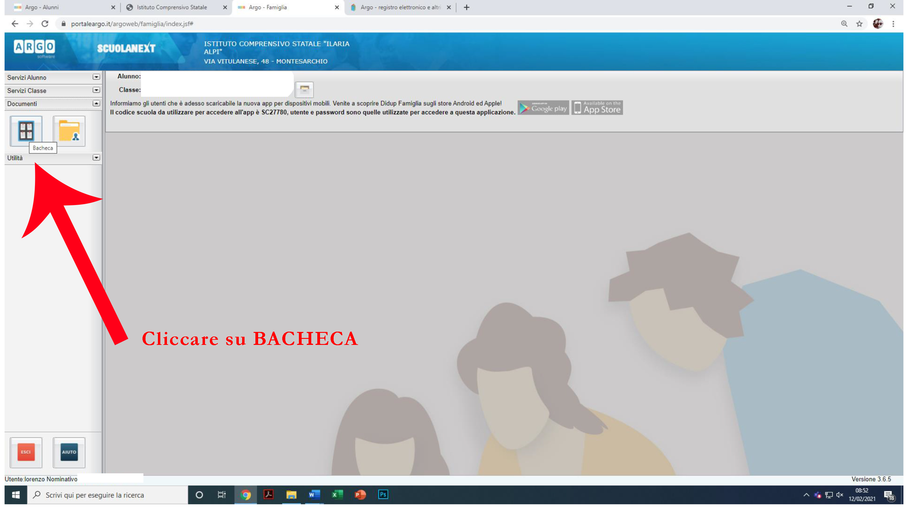Switch to the Istituto Comprensivo Statale tab
This screenshot has width=906, height=508.
(172, 7)
